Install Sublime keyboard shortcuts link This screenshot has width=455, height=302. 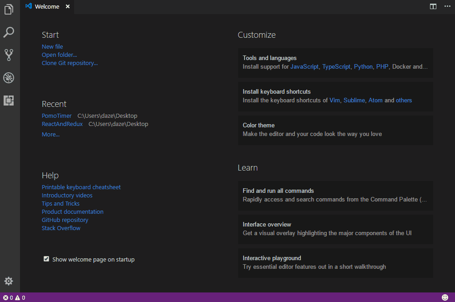tap(354, 100)
